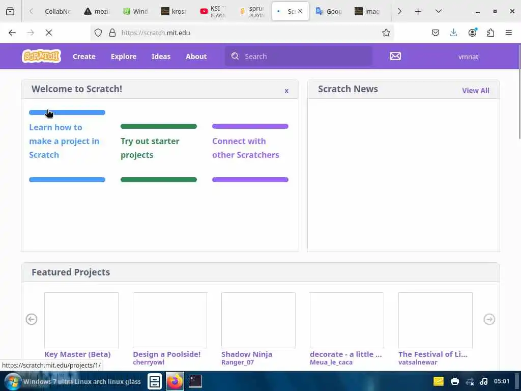Click the shield tracking protection icon
Viewport: 521px width, 391px height.
98,33
